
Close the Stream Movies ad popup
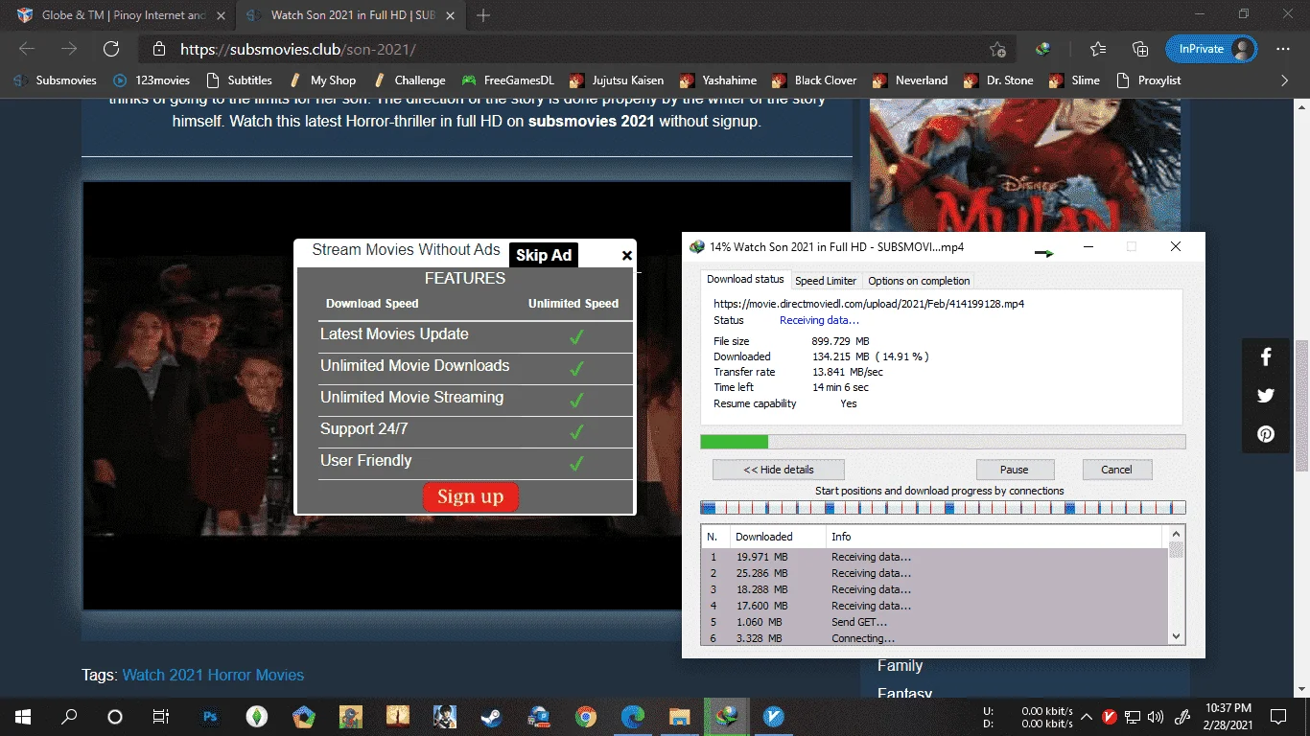(x=627, y=255)
